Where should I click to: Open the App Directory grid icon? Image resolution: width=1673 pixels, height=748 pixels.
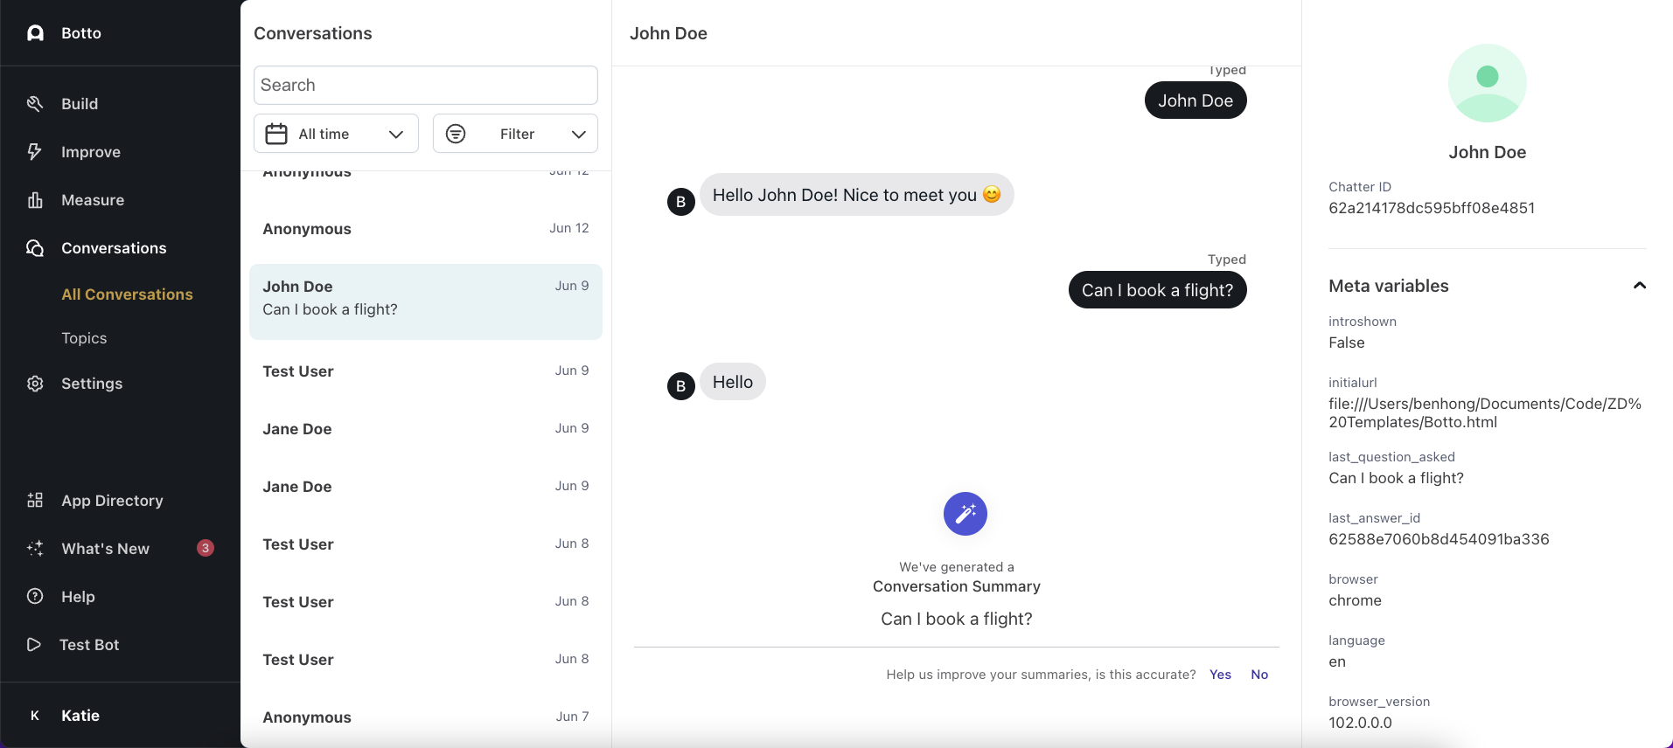35,501
